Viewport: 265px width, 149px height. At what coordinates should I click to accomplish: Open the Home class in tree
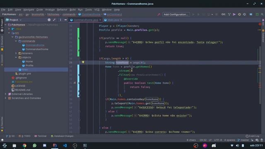(29, 61)
